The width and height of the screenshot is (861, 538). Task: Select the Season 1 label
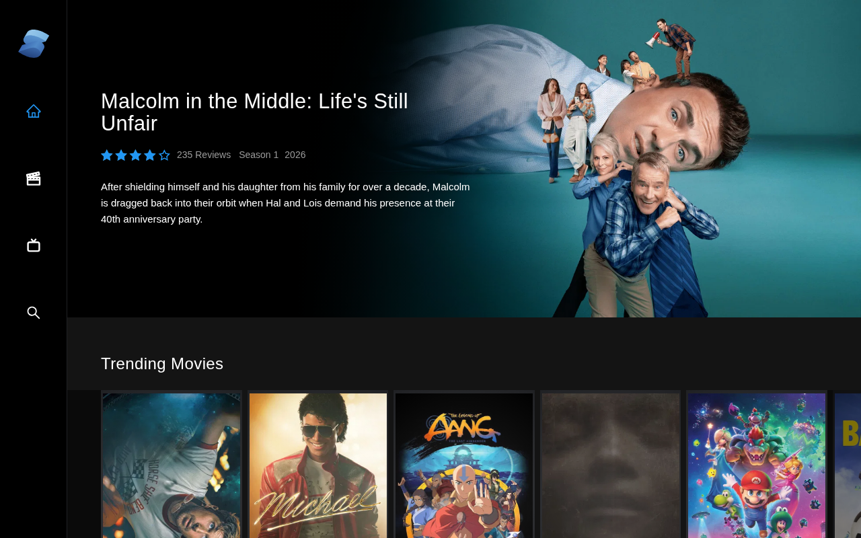click(258, 155)
